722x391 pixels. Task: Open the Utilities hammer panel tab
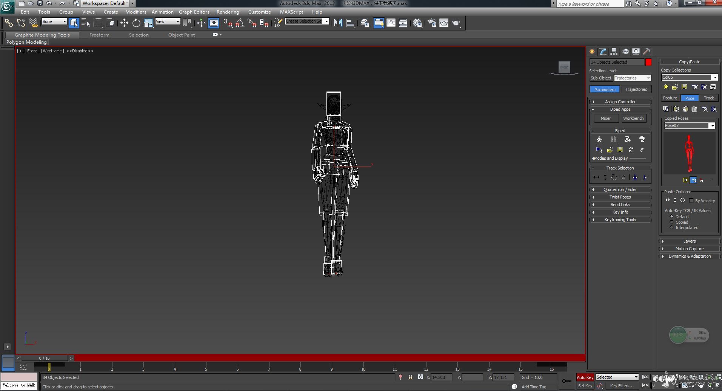[647, 52]
